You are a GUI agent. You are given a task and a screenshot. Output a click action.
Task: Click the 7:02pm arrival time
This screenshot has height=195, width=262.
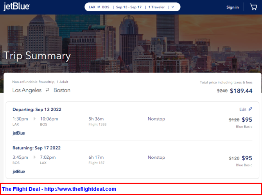coord(48,157)
